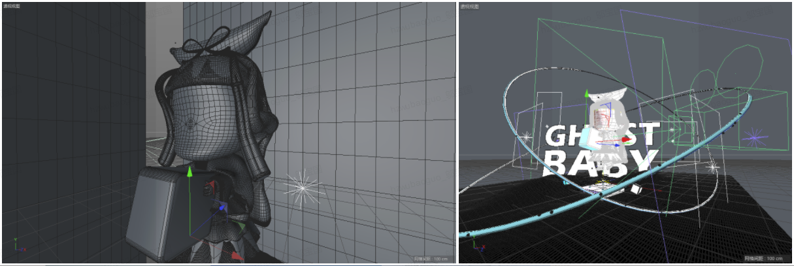Click the 透视视图 label in the left viewport
Screen dimensions: 794x266
12,5
